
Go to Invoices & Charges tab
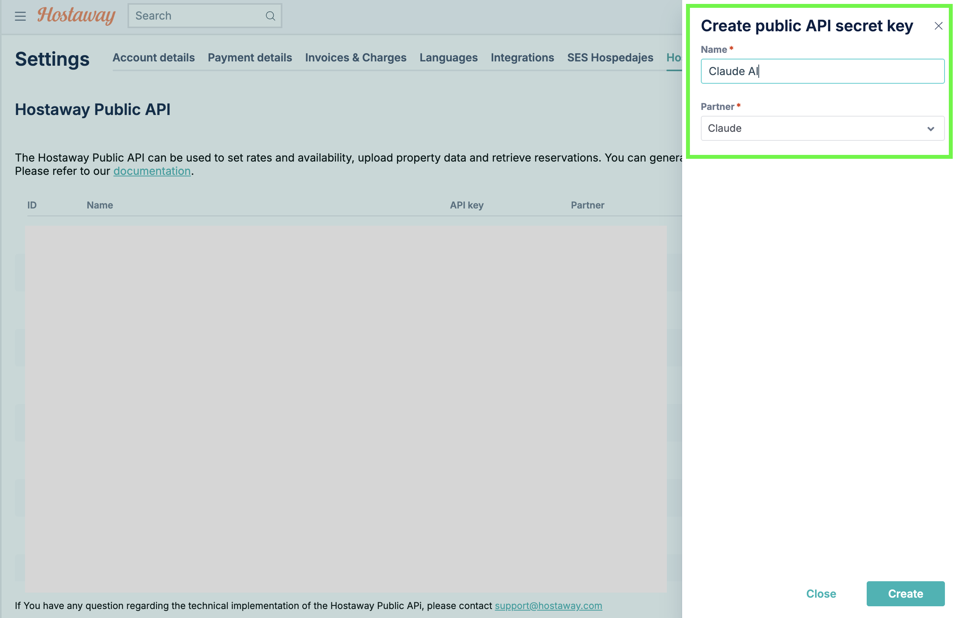coord(356,57)
